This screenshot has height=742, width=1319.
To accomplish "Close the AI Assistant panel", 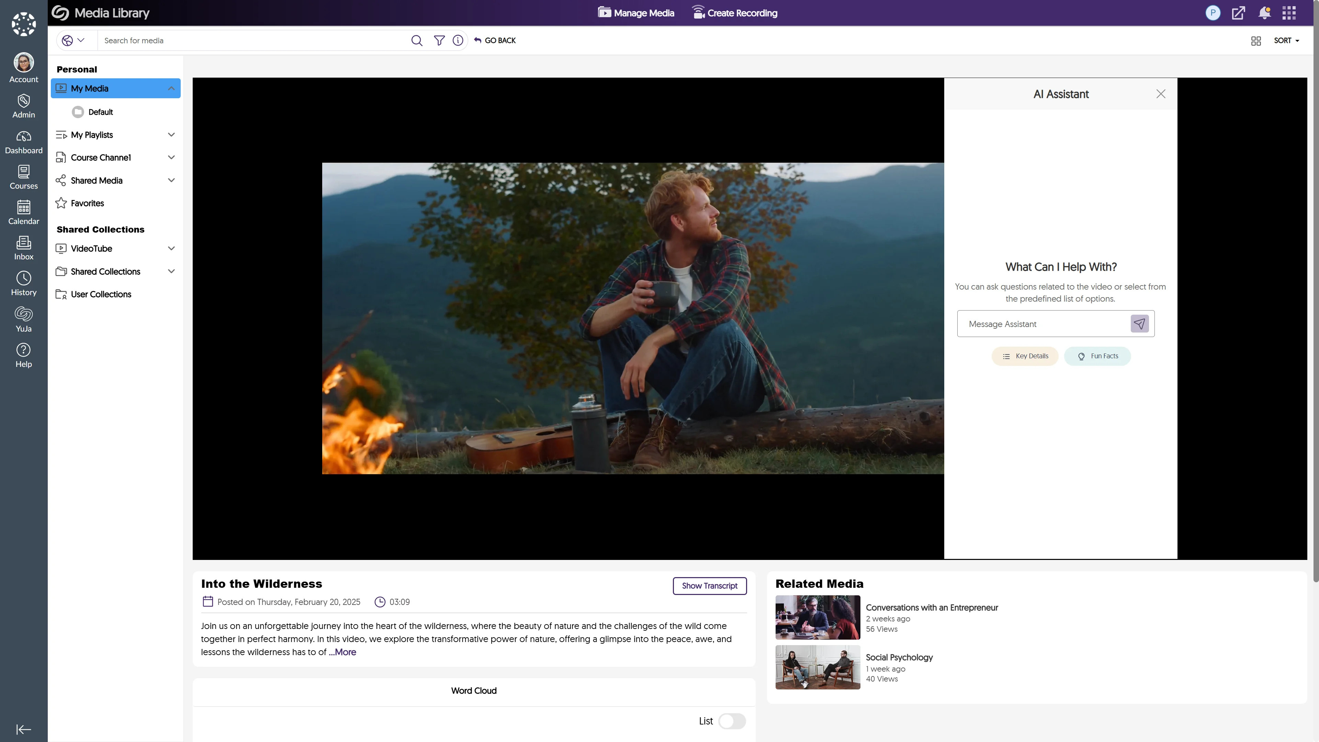I will tap(1161, 94).
